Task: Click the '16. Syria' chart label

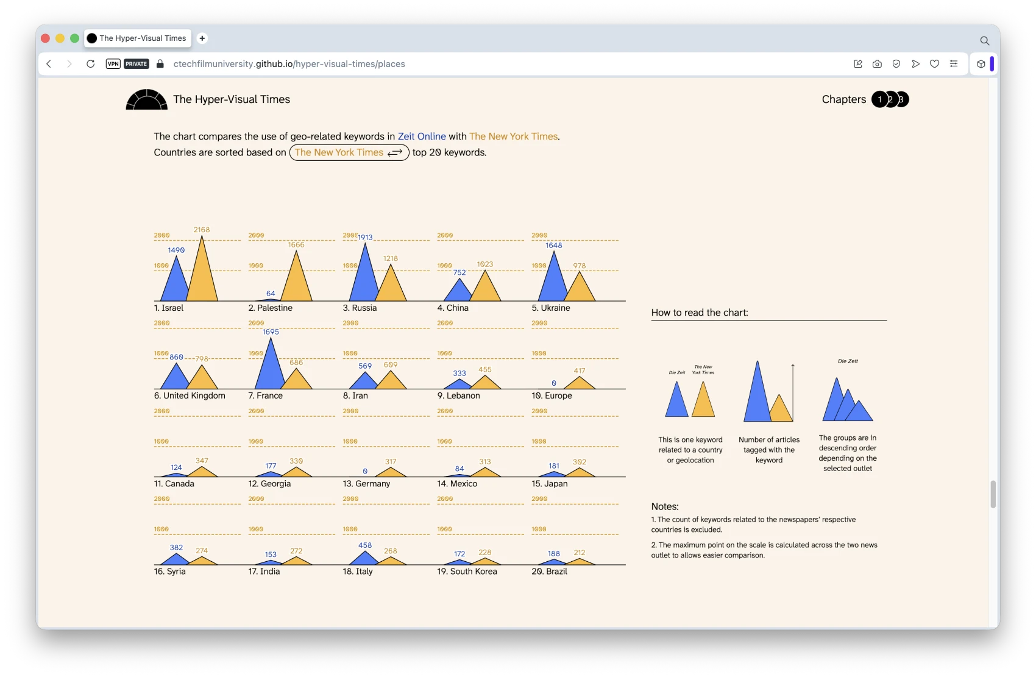Action: pyautogui.click(x=169, y=571)
